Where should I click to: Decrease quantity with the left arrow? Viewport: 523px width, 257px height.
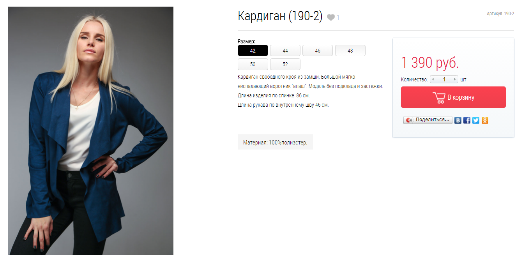[433, 79]
